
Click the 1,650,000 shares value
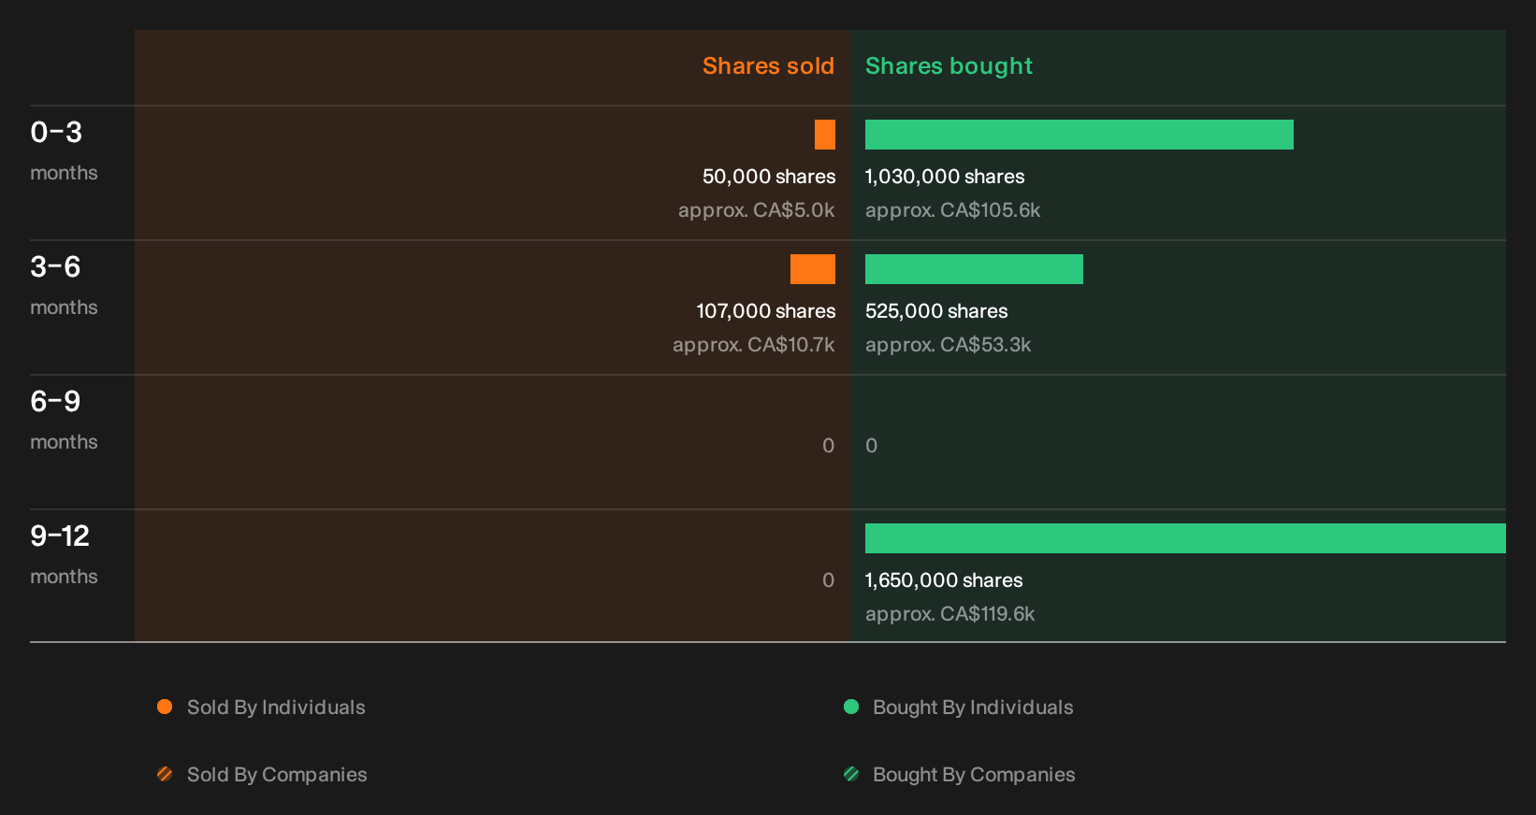pos(944,580)
